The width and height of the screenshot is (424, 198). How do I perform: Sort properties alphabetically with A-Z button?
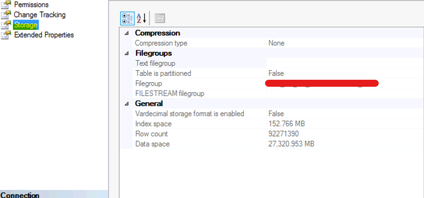[141, 18]
